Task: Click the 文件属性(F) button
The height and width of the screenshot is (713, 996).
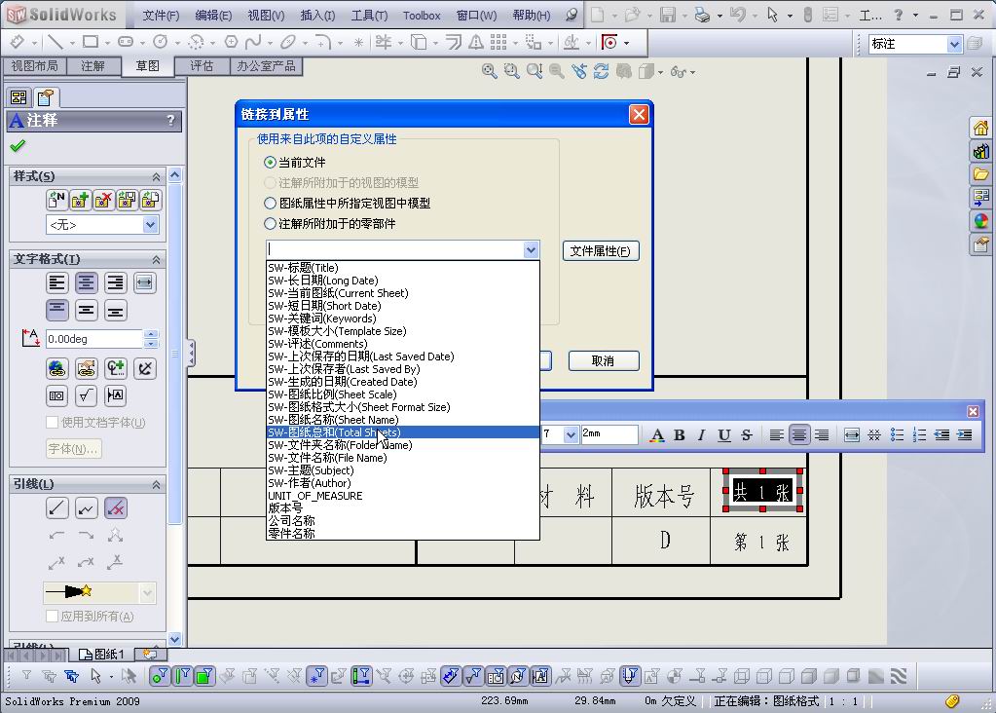Action: (601, 251)
